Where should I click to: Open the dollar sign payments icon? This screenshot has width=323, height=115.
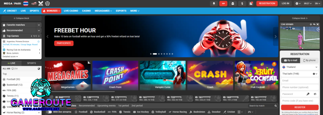[242, 3]
